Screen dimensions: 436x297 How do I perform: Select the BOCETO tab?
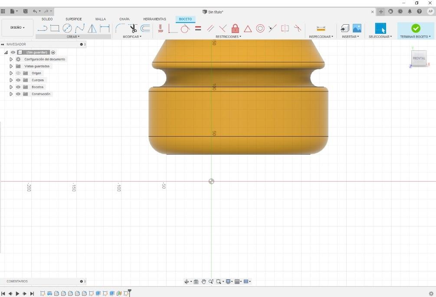185,19
